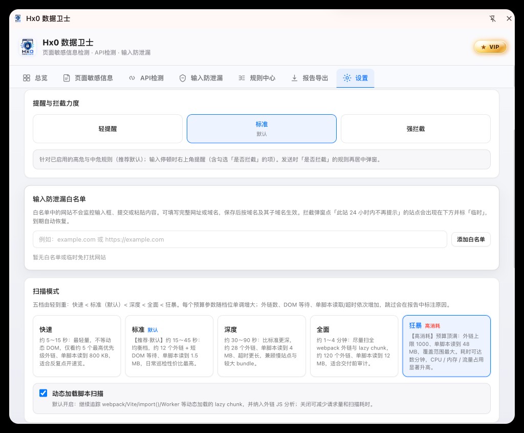Click the whitelist domain input field

click(x=240, y=240)
